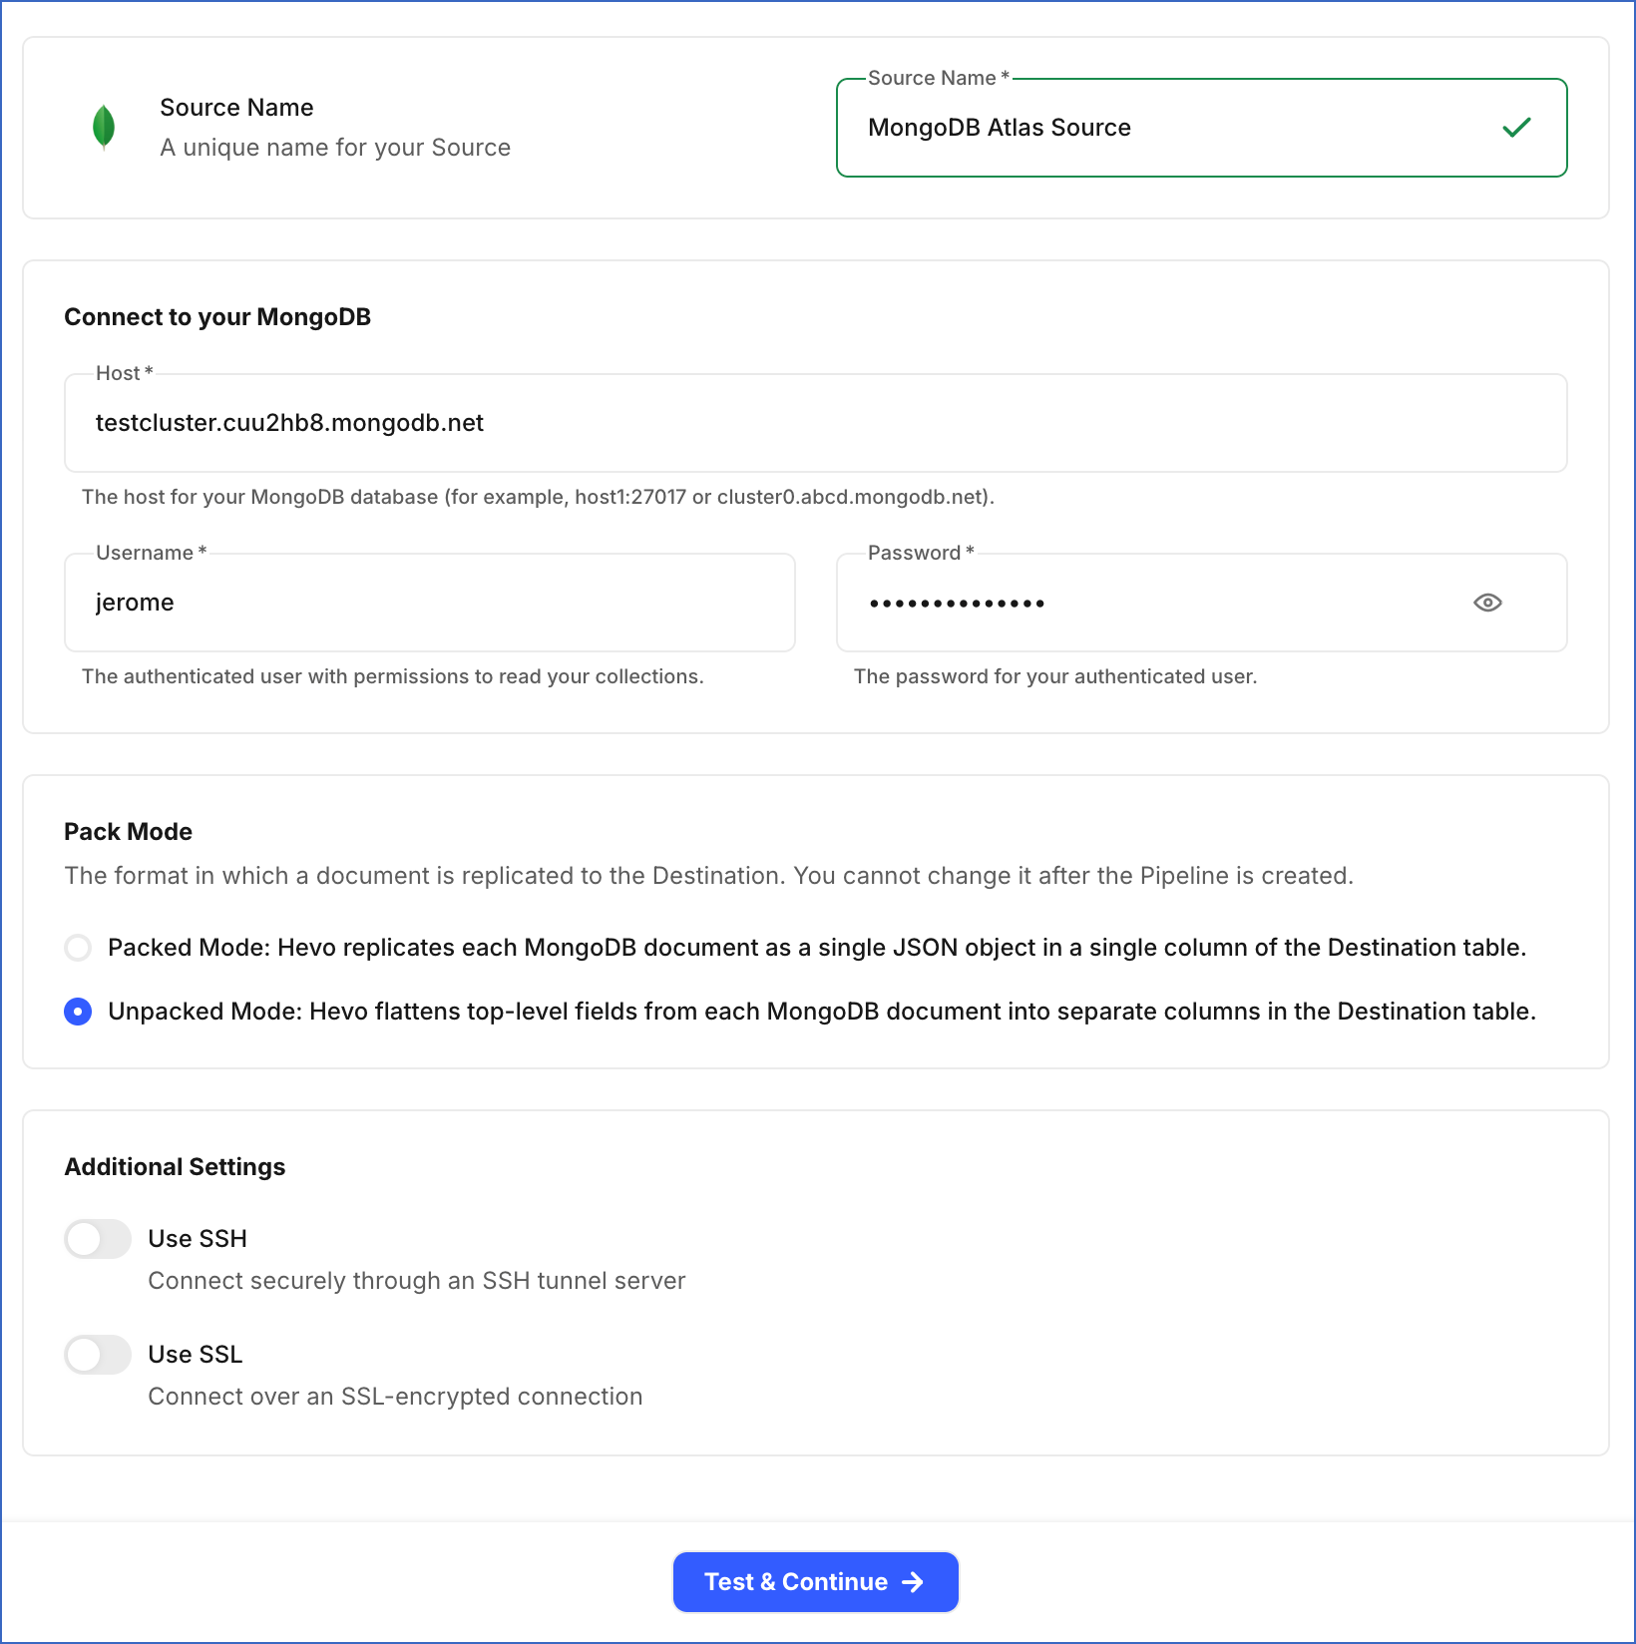Viewport: 1636px width, 1644px height.
Task: Click the MongoDB leaf logo icon
Action: coord(104,128)
